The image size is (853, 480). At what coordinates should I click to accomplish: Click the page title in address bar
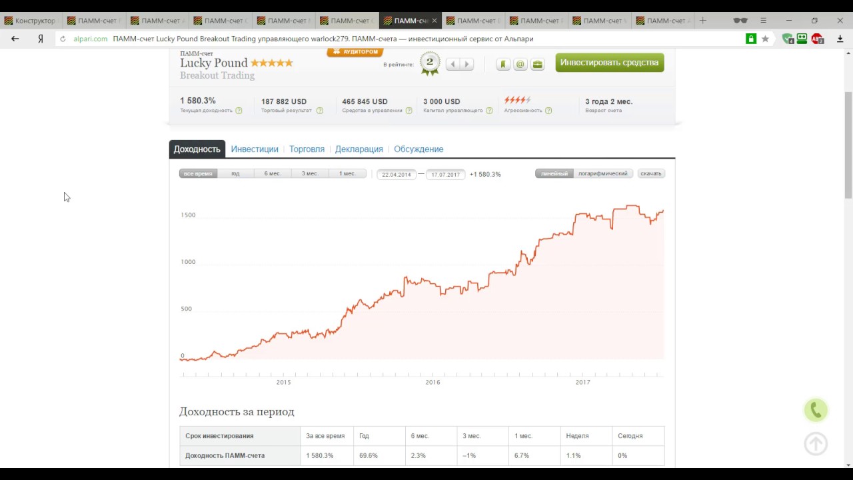click(x=323, y=39)
